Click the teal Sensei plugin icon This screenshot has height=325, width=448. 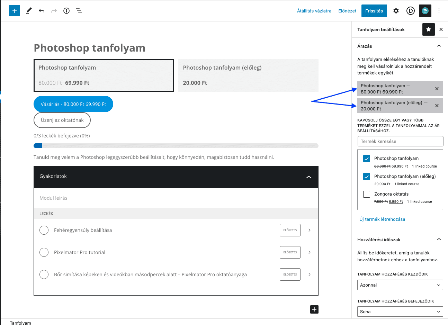click(x=425, y=11)
